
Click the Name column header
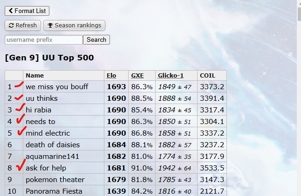[34, 75]
